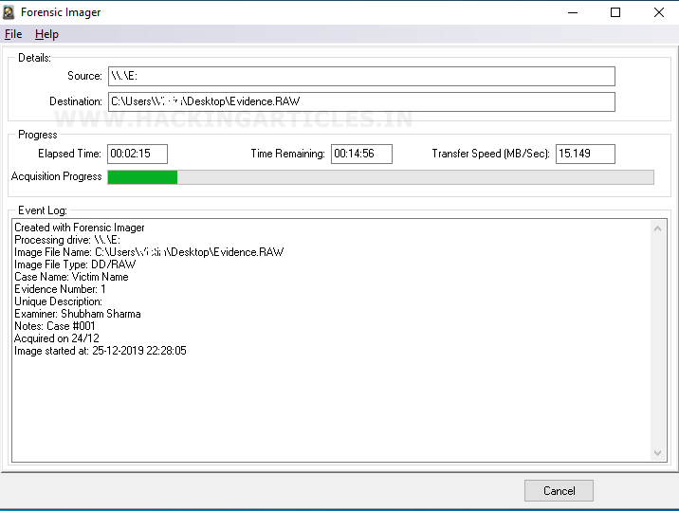This screenshot has width=679, height=511.
Task: Close the Forensic Imager window
Action: [x=659, y=12]
